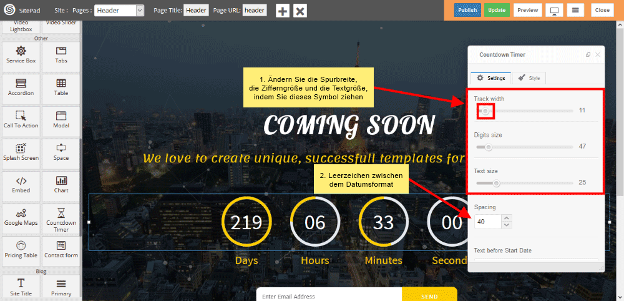The width and height of the screenshot is (624, 301).
Task: Click the Text size slider handle
Action: 496,183
